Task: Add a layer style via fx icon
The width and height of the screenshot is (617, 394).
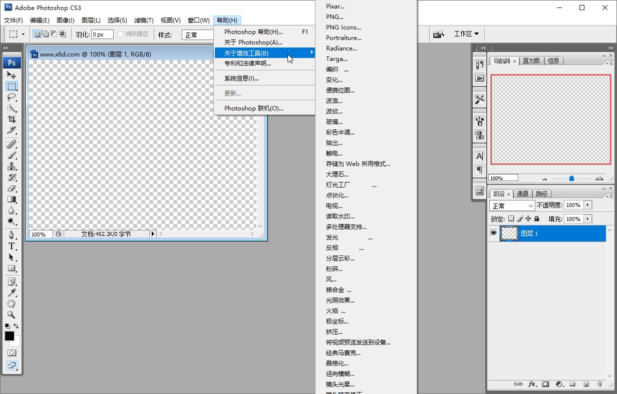Action: click(x=532, y=384)
